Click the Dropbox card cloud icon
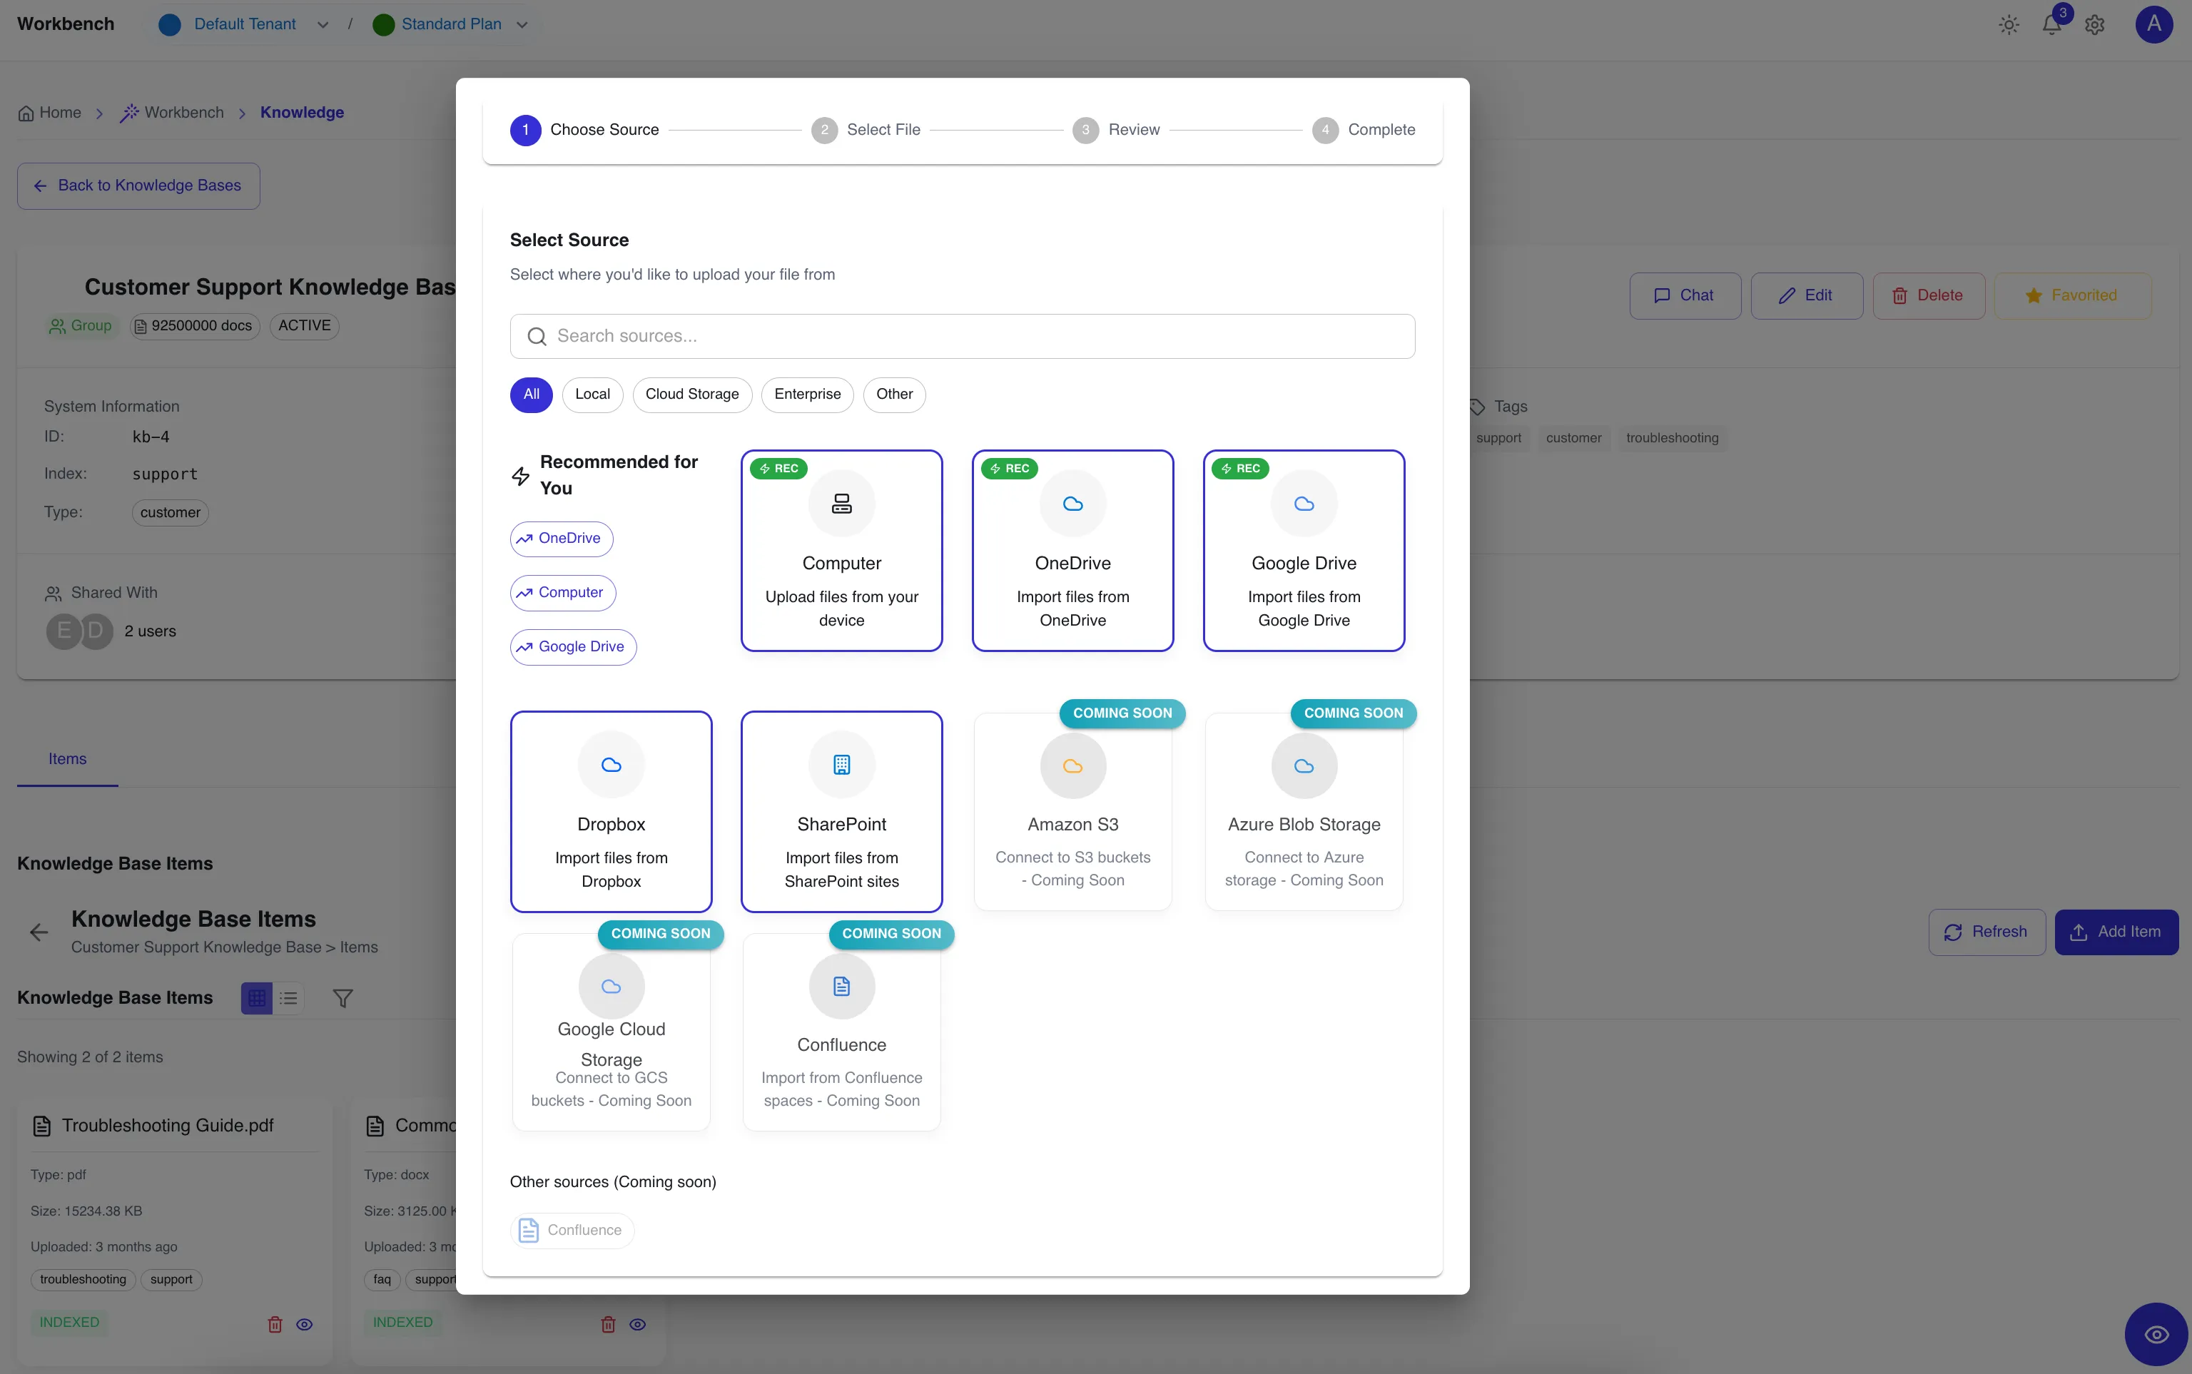The height and width of the screenshot is (1374, 2192). tap(612, 765)
